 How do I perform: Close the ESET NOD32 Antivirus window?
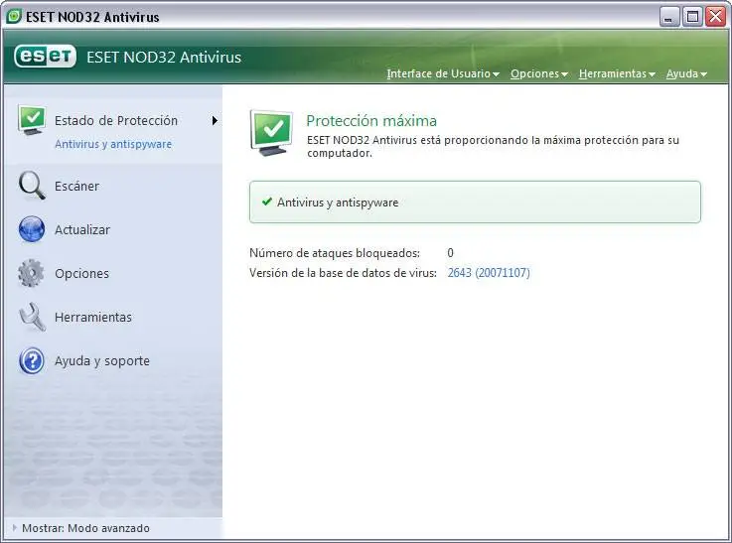click(716, 17)
